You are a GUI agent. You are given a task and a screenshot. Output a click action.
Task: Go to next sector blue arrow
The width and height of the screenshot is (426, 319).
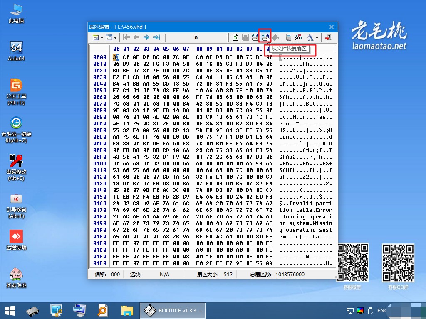[x=146, y=37]
